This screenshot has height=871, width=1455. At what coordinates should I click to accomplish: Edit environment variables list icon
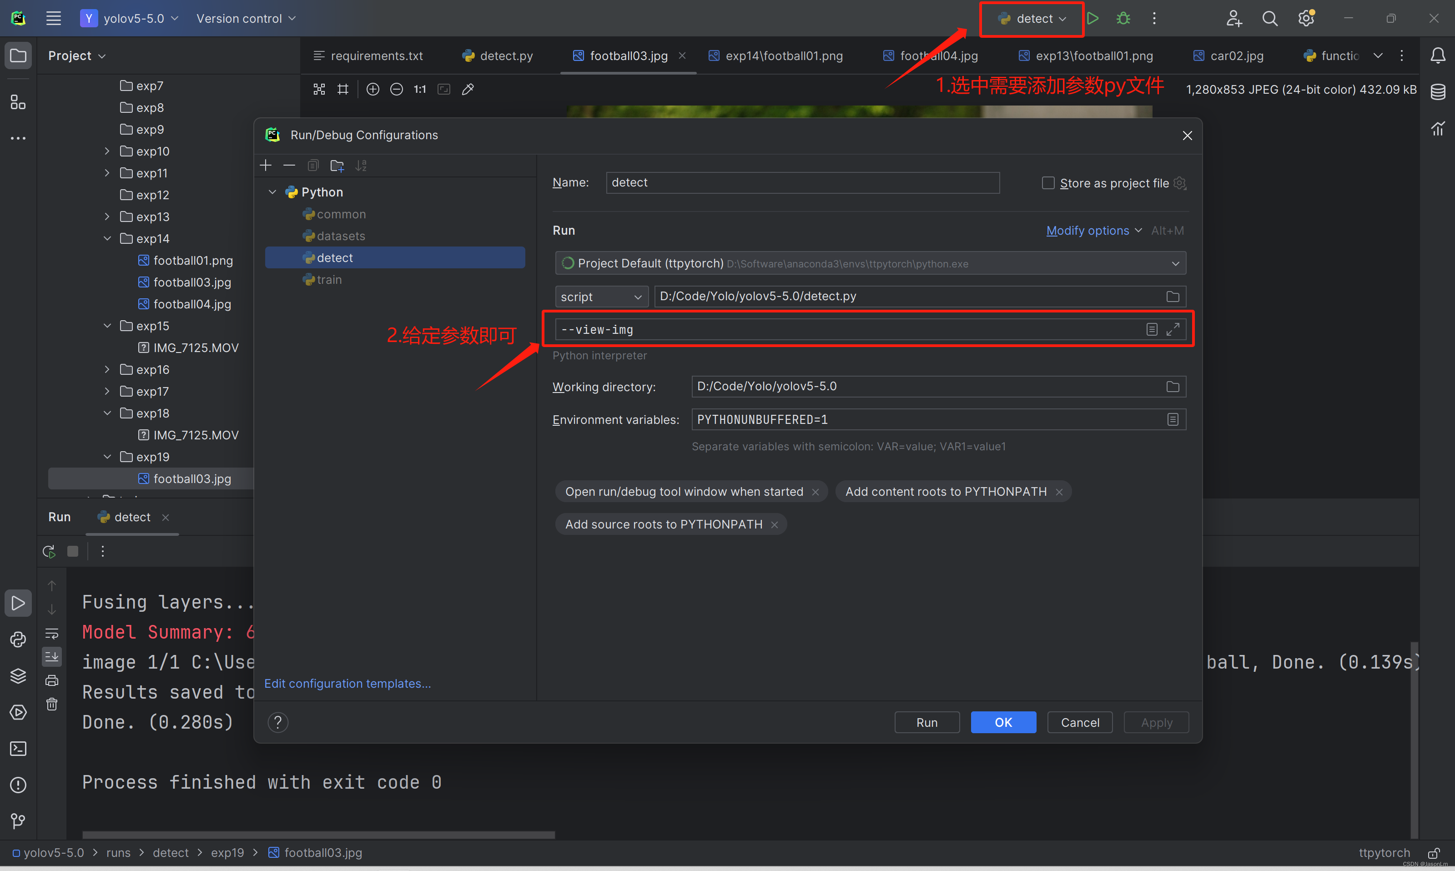1172,419
